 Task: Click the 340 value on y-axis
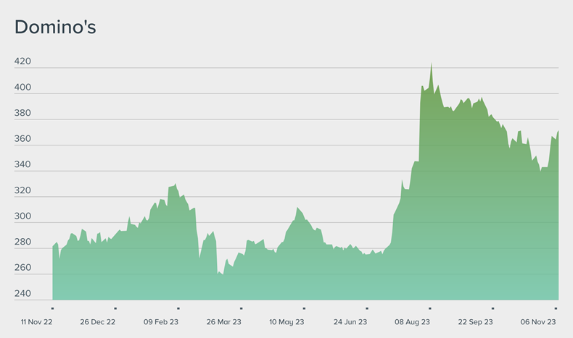[x=22, y=165]
